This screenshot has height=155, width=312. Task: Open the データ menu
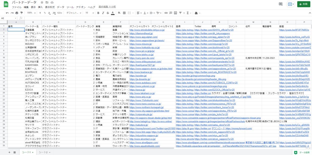pyautogui.click(x=61, y=7)
